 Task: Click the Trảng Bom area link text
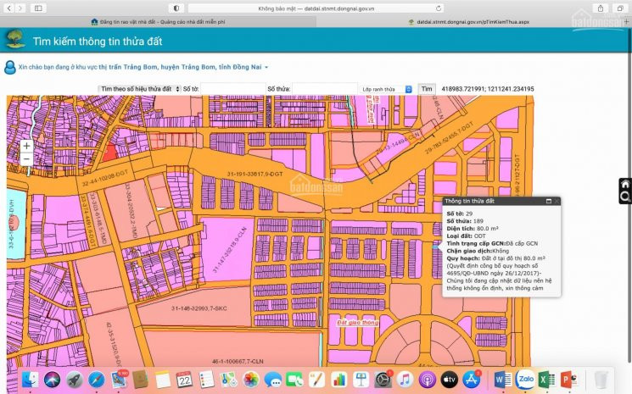click(180, 67)
